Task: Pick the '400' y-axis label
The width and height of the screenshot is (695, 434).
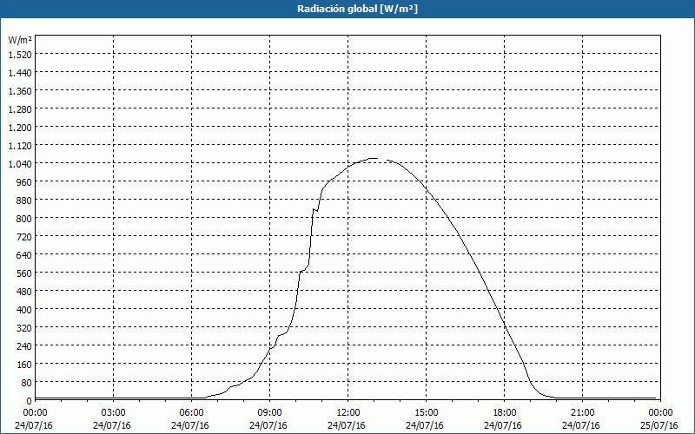Action: [23, 310]
